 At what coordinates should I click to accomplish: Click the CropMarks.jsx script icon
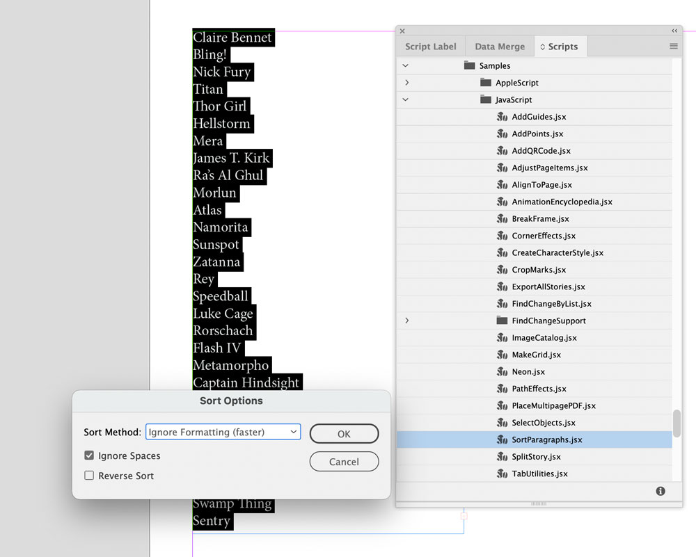(502, 270)
